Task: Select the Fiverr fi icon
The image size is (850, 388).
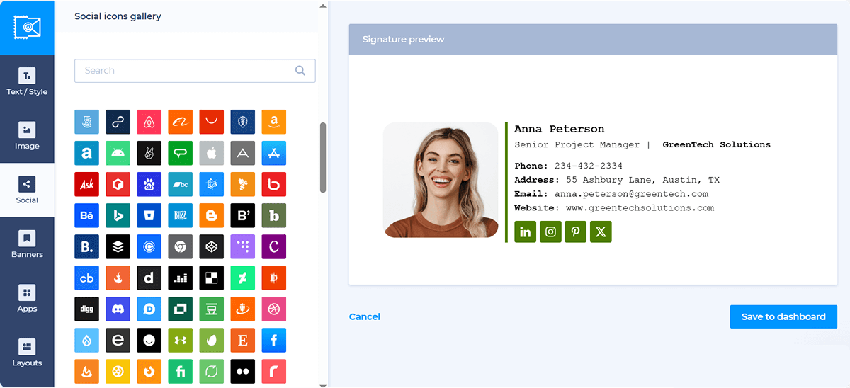Action: click(x=180, y=371)
